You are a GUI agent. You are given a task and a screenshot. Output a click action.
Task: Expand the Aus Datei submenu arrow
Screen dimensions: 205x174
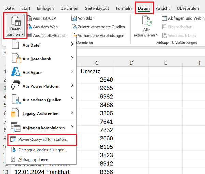[72, 44]
